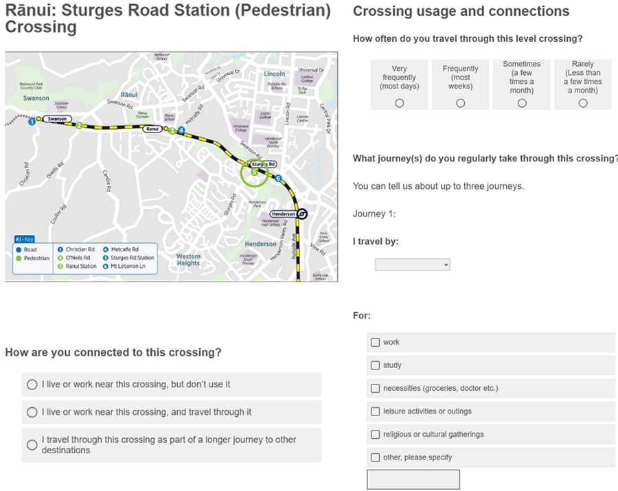Tick the 'work' checkbox

(x=375, y=342)
